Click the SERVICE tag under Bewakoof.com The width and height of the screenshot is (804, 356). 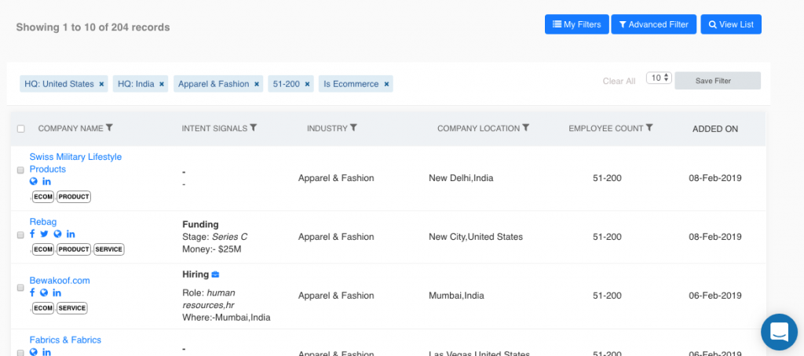tap(71, 308)
